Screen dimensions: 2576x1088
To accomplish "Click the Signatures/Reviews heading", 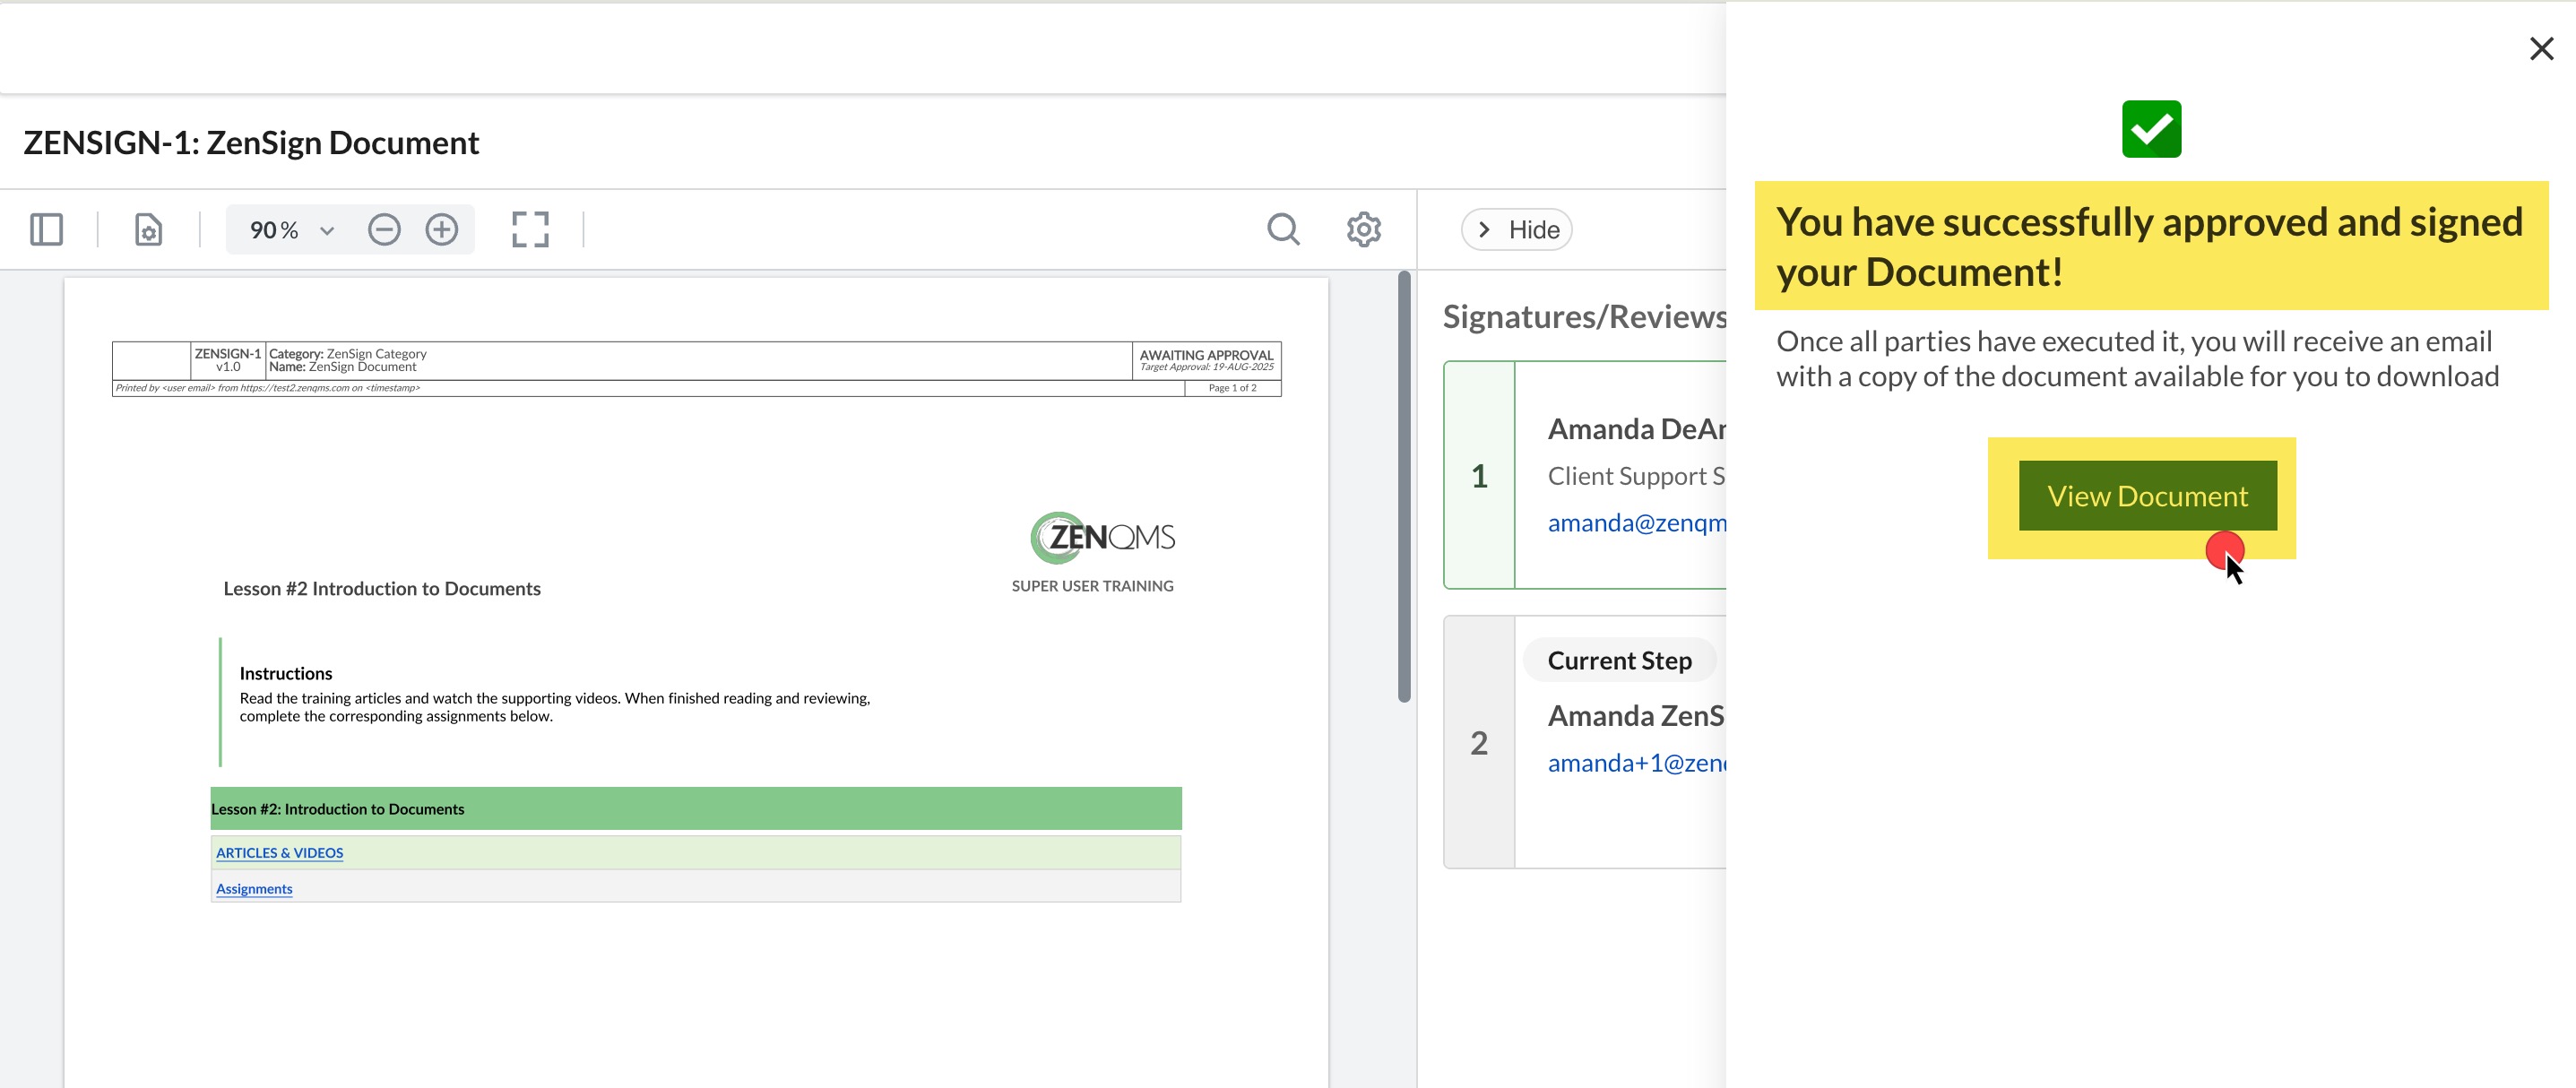I will [1585, 317].
